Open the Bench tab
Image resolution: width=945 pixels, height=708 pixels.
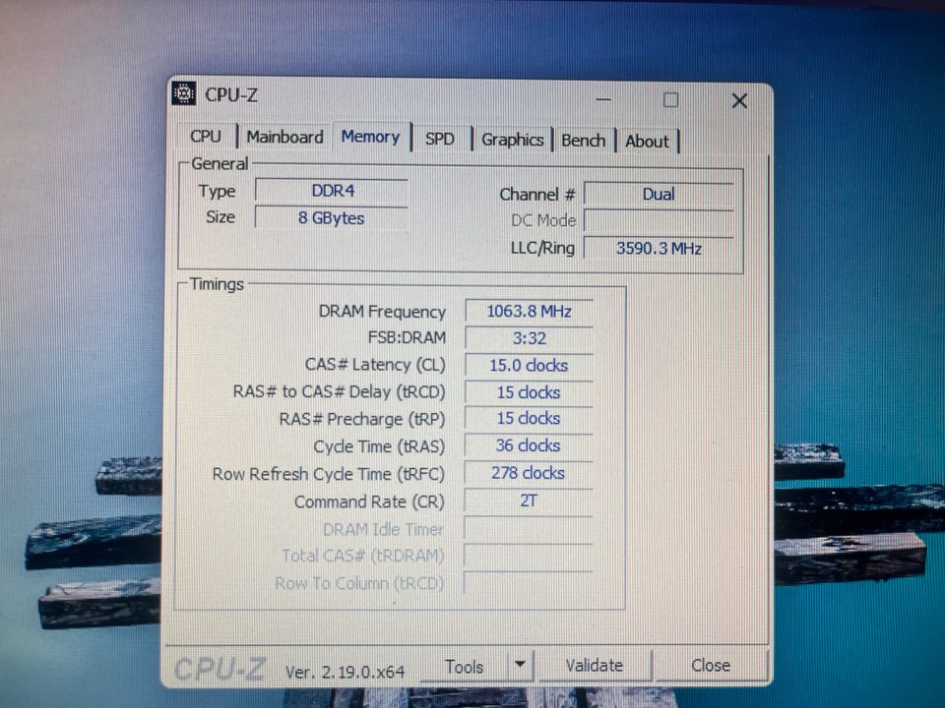tap(584, 141)
